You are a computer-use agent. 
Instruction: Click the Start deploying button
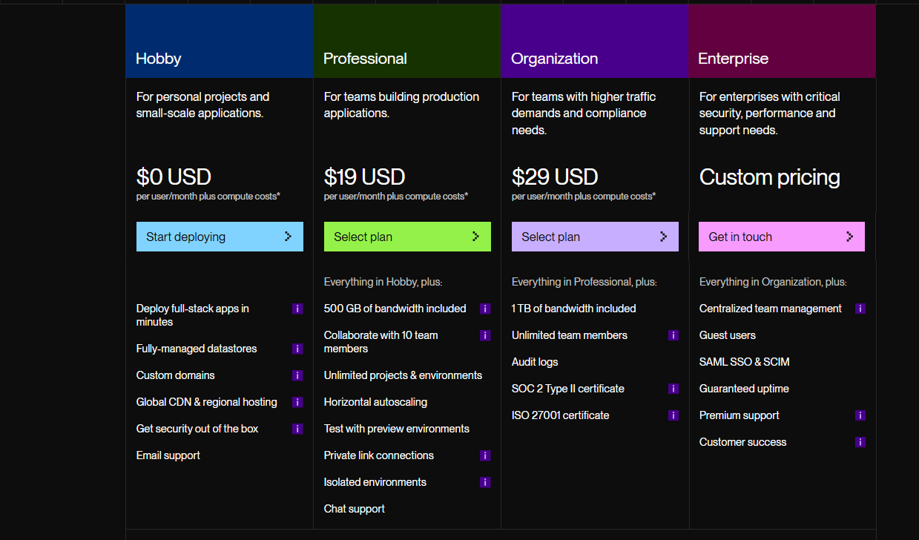click(x=220, y=237)
